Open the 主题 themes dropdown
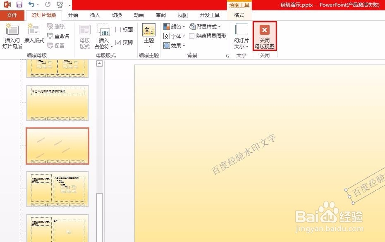 pyautogui.click(x=149, y=36)
